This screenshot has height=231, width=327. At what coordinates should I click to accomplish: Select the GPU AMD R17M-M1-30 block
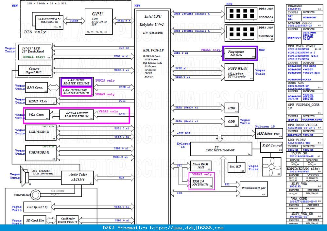99,22
